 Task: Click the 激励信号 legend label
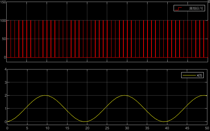pos(196,8)
